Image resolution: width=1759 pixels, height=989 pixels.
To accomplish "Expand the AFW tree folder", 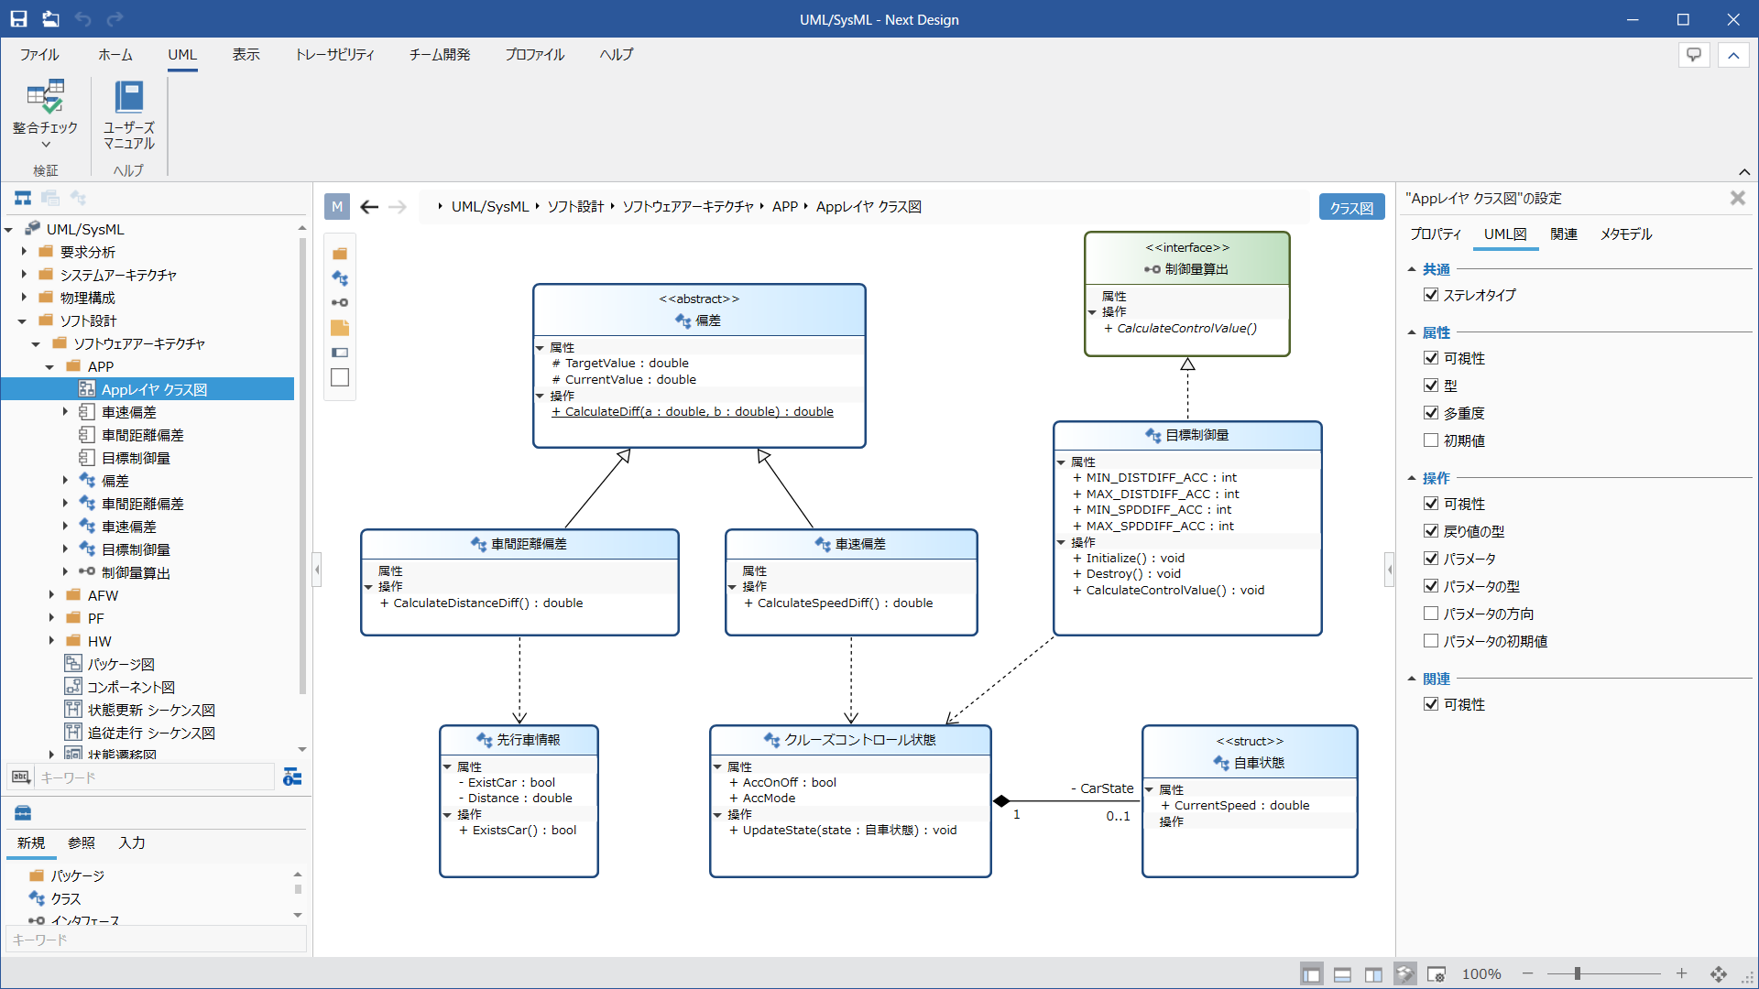I will 51,595.
